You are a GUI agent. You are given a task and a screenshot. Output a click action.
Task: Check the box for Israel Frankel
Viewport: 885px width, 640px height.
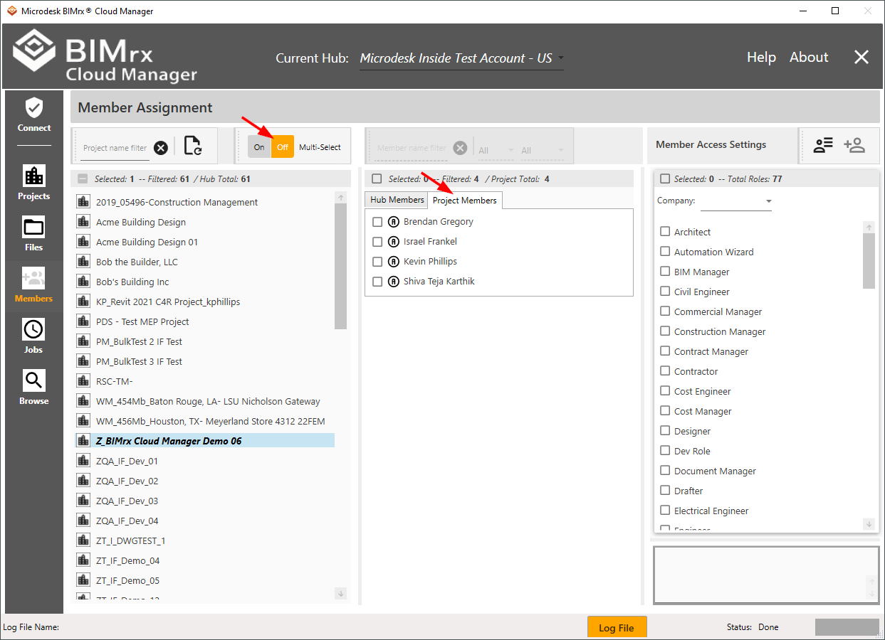click(377, 242)
